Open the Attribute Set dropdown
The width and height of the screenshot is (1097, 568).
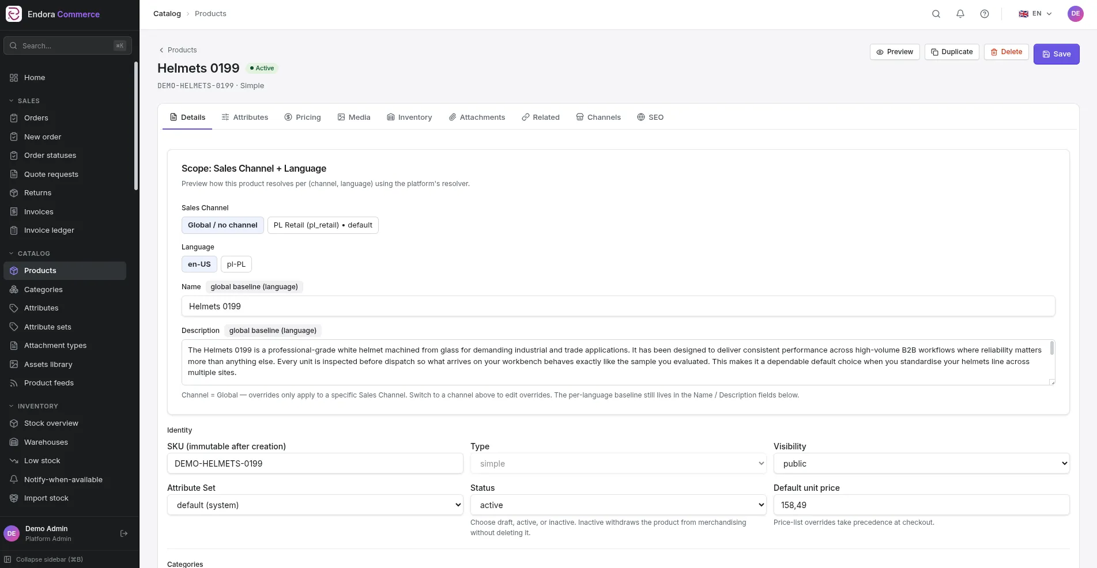315,505
